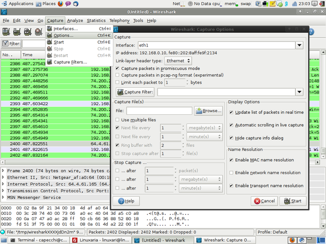Screen dimensions: 326x244
Task: Click the Profile: Default status entry
Action: [x=272, y=232]
